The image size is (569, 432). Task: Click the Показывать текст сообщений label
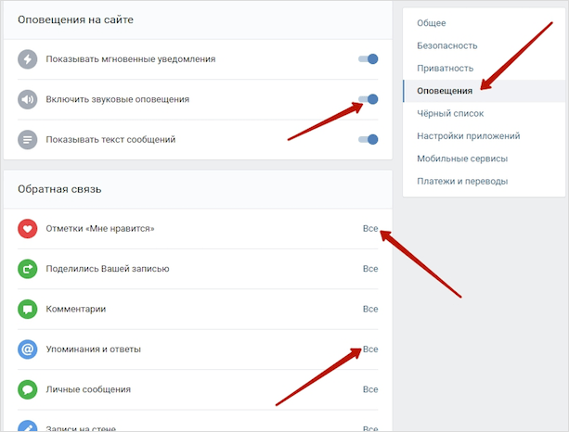110,140
